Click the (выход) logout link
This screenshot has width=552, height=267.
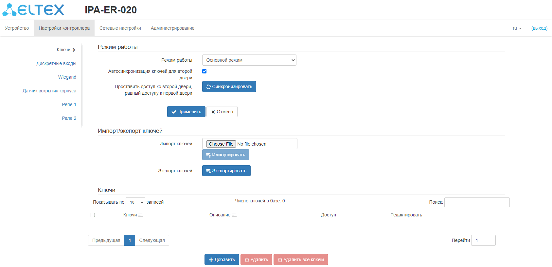(x=539, y=28)
